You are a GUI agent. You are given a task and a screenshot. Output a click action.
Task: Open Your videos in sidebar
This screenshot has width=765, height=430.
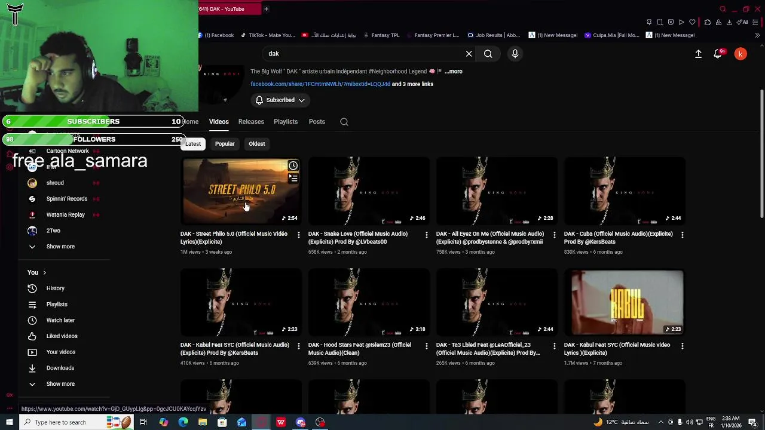60,352
